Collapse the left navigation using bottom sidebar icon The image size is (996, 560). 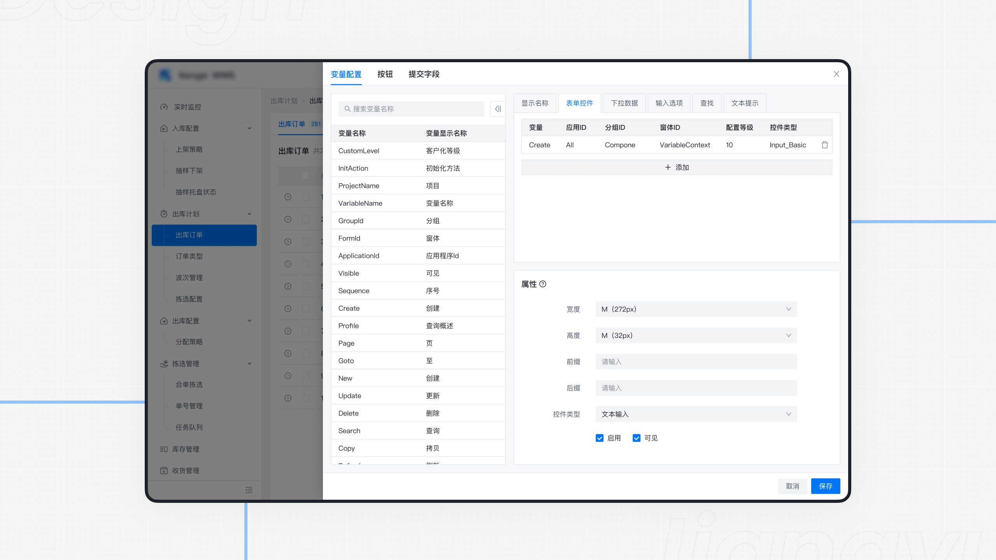[x=249, y=490]
